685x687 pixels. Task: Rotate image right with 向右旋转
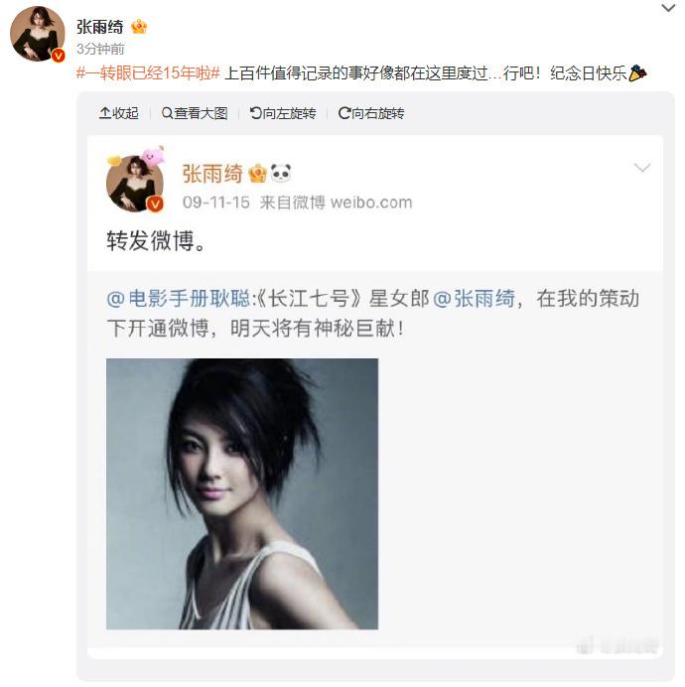[x=371, y=113]
